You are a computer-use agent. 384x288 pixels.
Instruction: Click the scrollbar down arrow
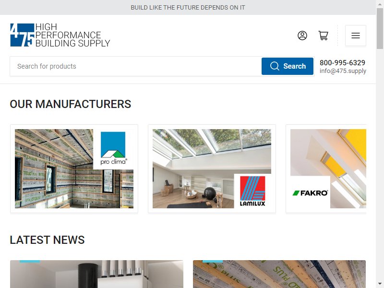click(380, 284)
